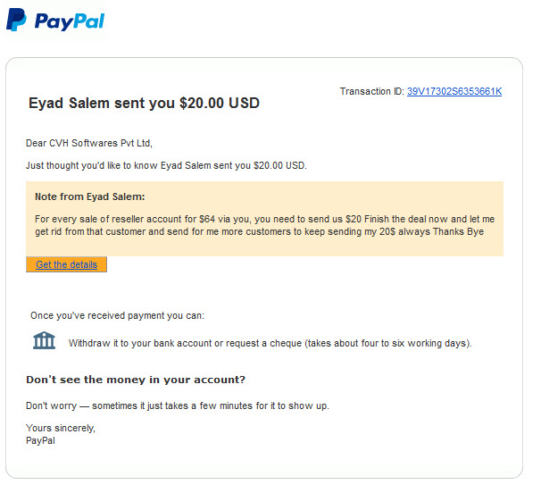The image size is (541, 493).
Task: Click the bank building icon
Action: point(44,340)
